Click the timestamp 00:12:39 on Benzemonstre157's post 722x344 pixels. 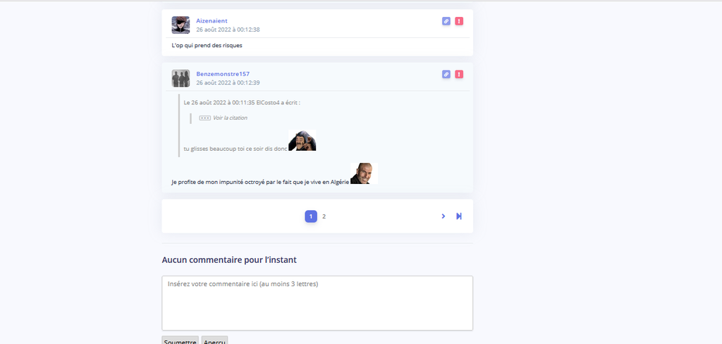[x=228, y=82]
